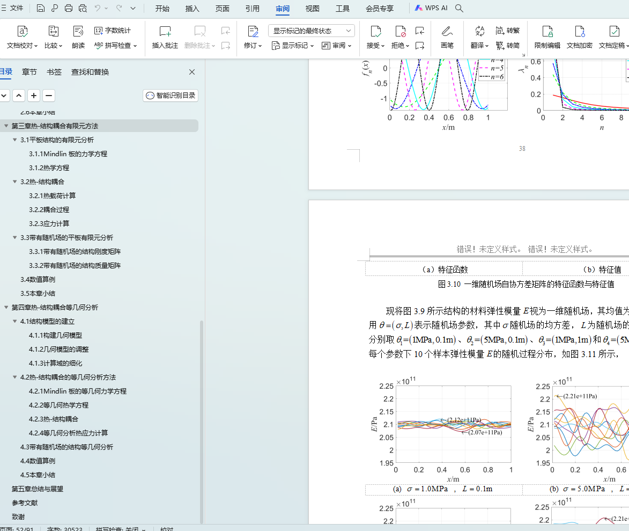The width and height of the screenshot is (629, 531).
Task: Open 字数统计 word count
Action: tap(112, 31)
